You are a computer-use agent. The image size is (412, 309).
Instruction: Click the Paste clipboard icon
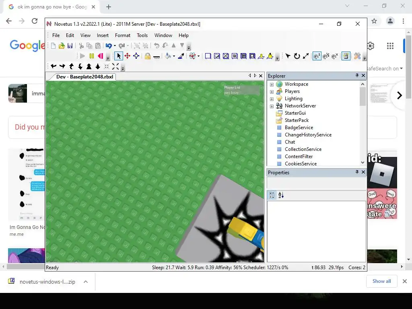point(98,46)
